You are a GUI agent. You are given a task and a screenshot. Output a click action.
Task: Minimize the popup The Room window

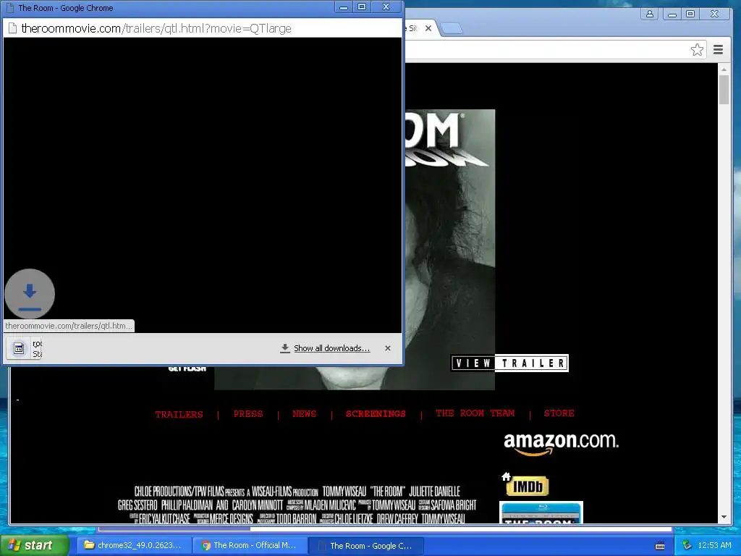[344, 7]
